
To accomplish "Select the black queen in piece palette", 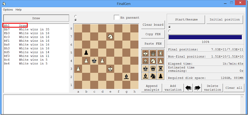I will 153,68.
